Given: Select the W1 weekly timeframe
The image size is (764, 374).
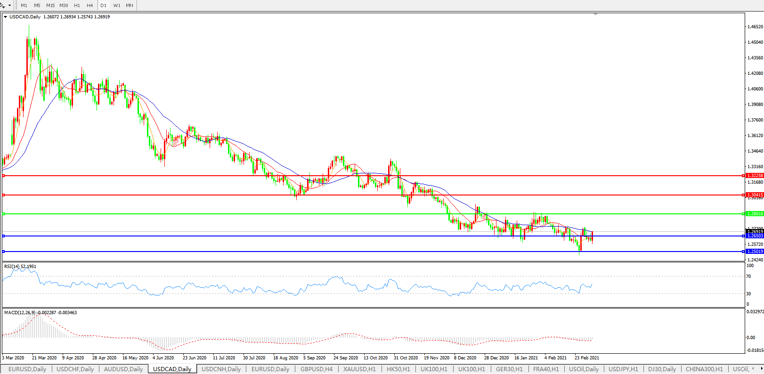Looking at the screenshot, I should pos(117,5).
